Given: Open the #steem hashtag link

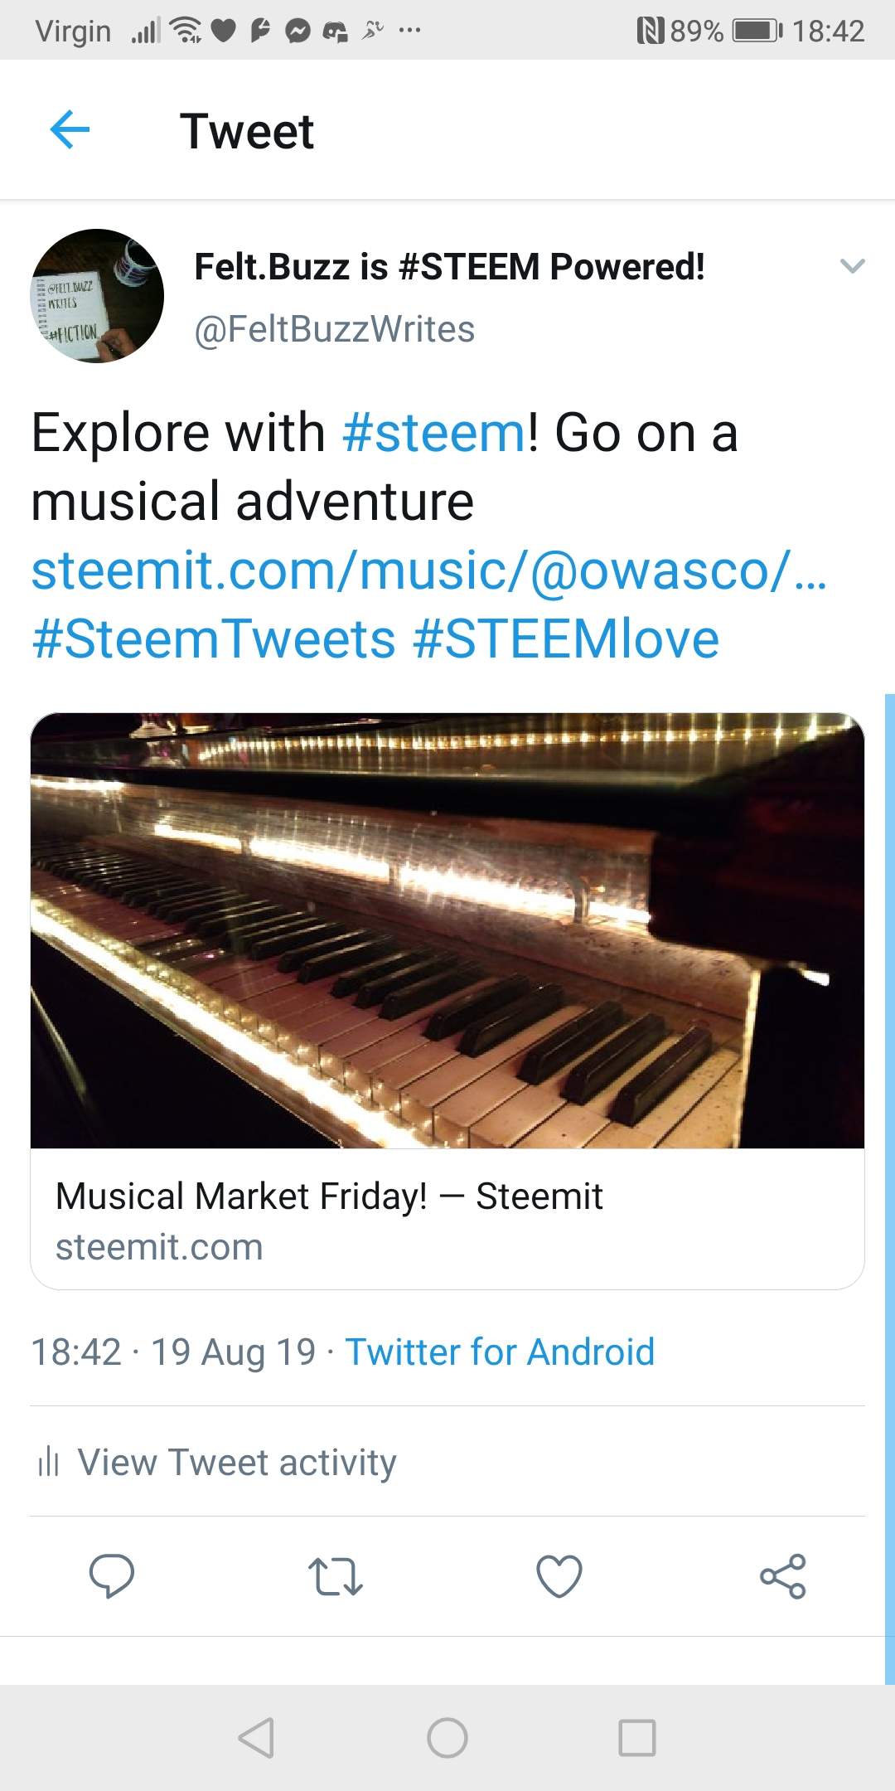Looking at the screenshot, I should [x=433, y=433].
